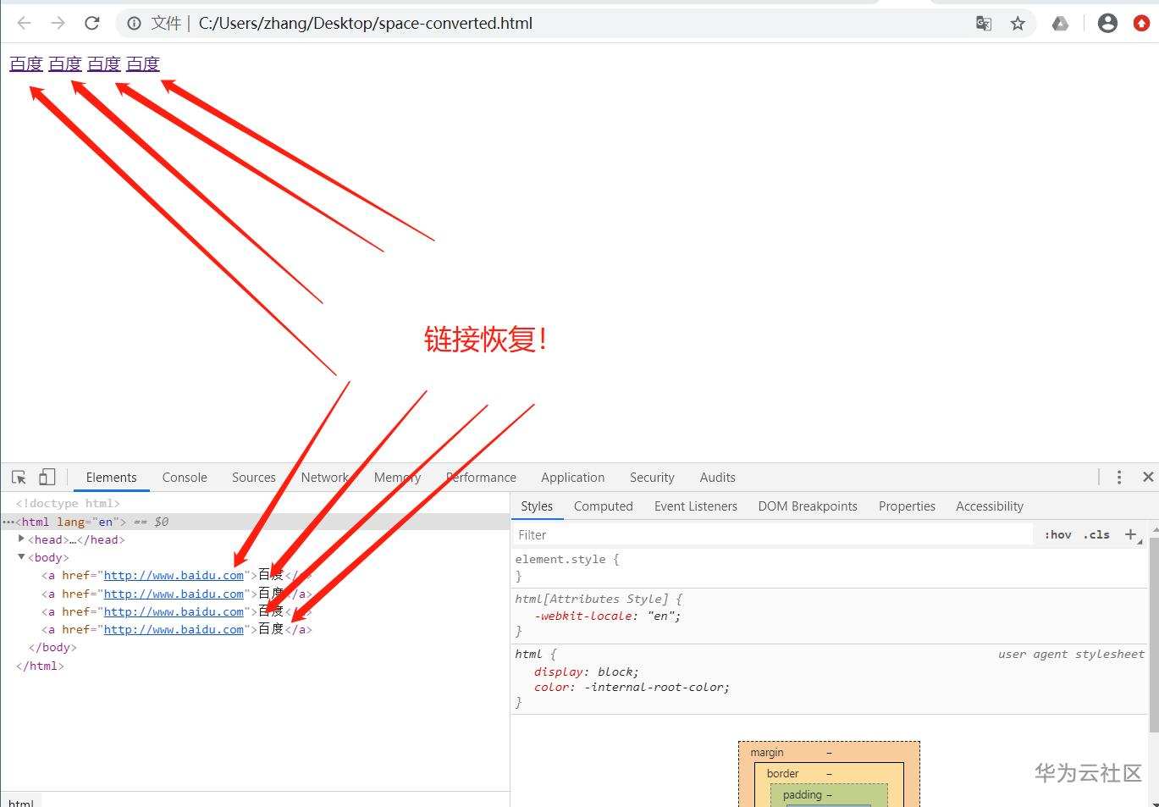The height and width of the screenshot is (807, 1159).
Task: Click the display: block declaration
Action: 586,672
